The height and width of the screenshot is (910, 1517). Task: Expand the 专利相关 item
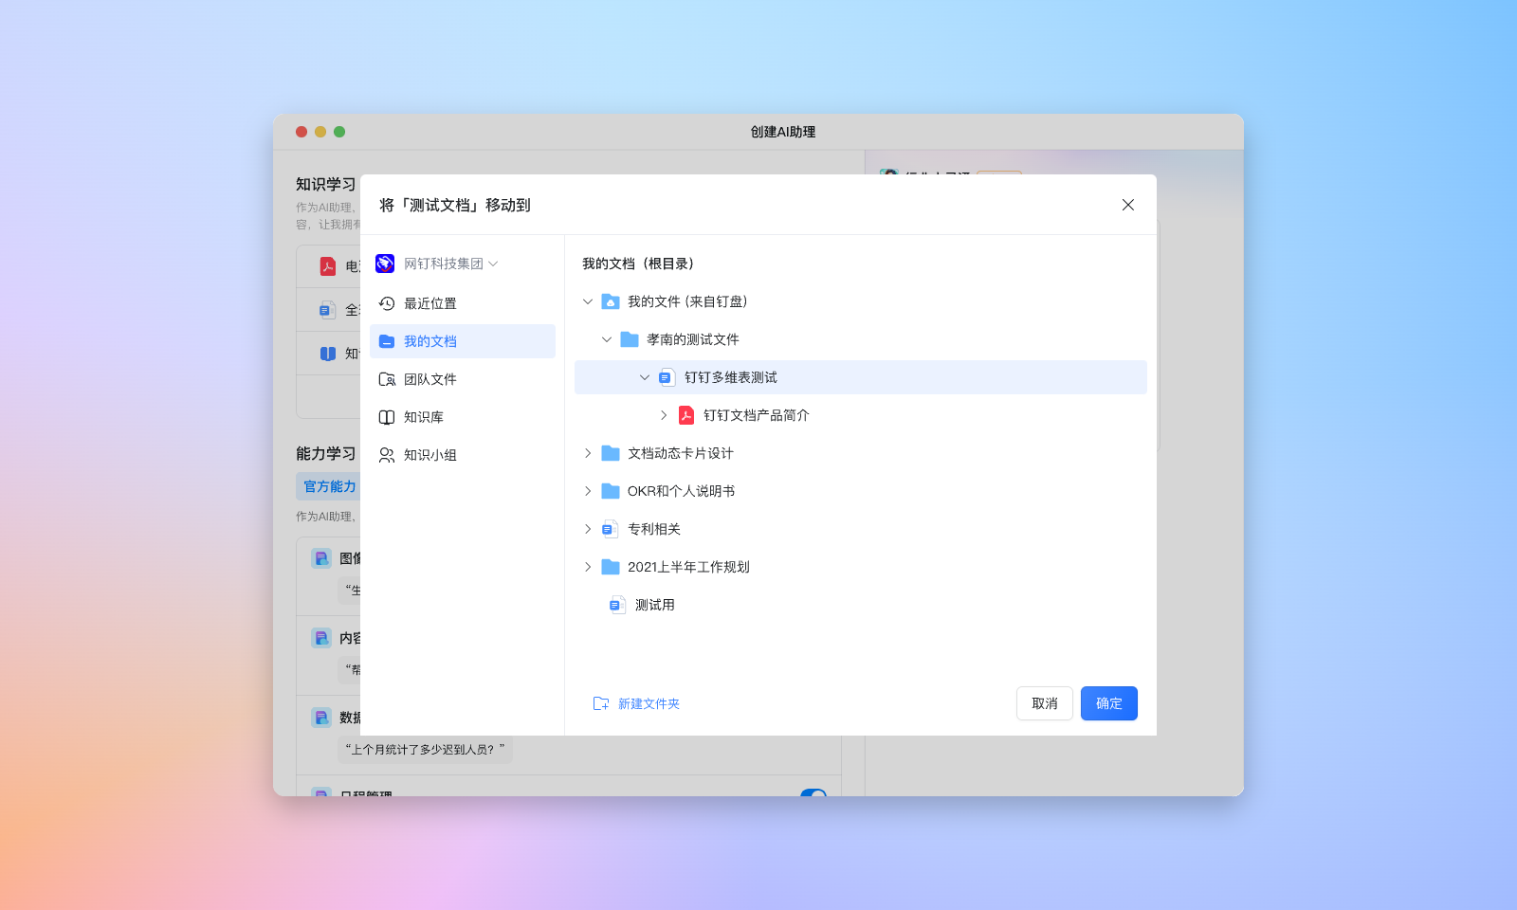(x=588, y=529)
